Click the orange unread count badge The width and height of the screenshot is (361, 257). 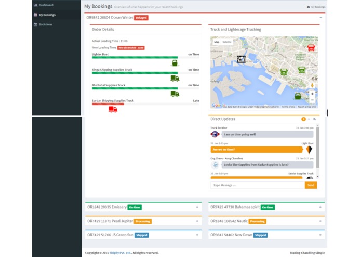(x=303, y=119)
